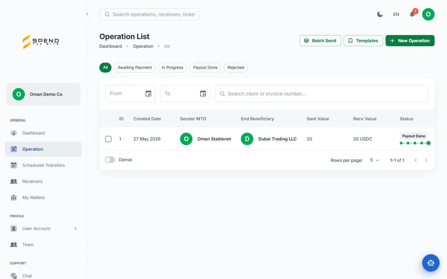The image size is (447, 279).
Task: Click the Dashboard gauge icon in sidebar
Action: (x=14, y=133)
